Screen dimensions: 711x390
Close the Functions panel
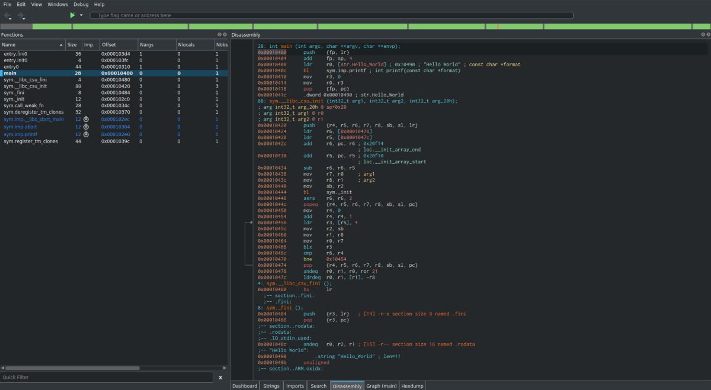(x=225, y=35)
